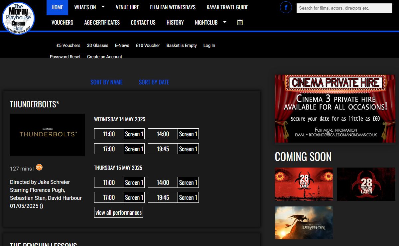Open the Facebook page icon
The width and height of the screenshot is (399, 246).
pyautogui.click(x=286, y=7)
